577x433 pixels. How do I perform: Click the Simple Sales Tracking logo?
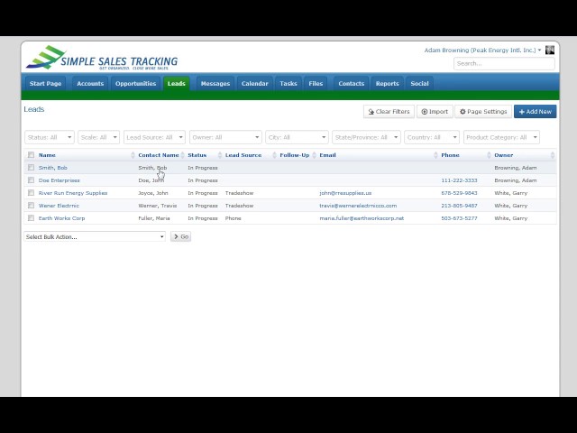click(x=102, y=58)
